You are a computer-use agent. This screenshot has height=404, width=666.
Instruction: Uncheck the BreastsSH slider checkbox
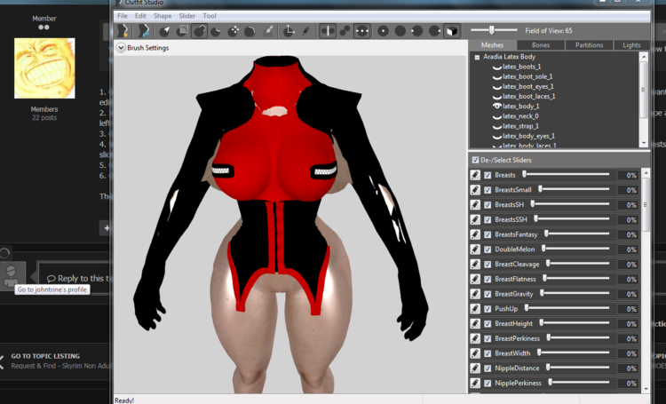click(x=488, y=205)
